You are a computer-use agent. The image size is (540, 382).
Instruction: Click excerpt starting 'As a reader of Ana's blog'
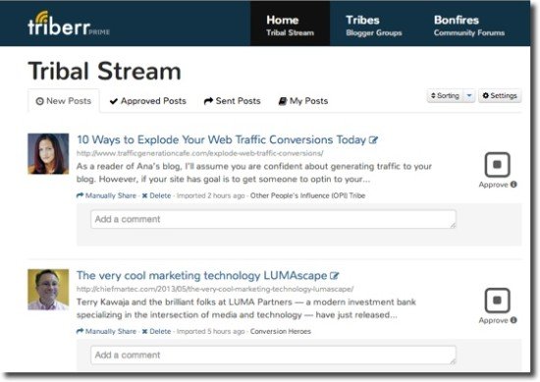(254, 173)
